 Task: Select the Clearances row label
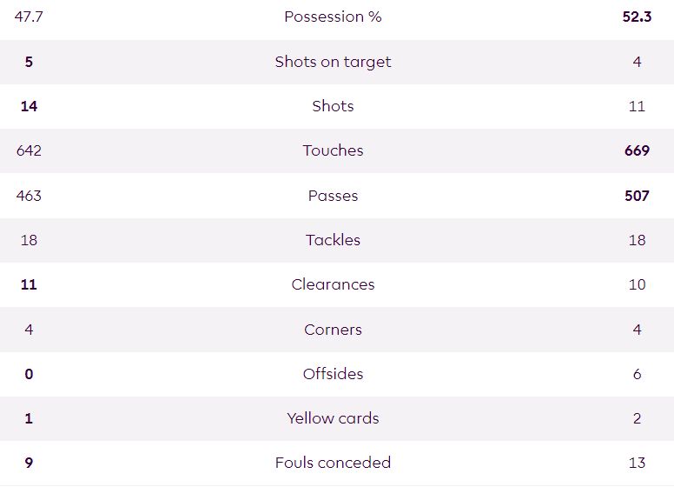point(333,284)
